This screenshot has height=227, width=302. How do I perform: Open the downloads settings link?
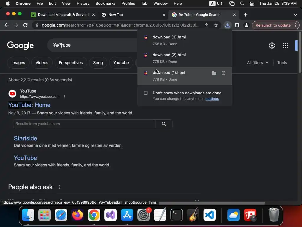pyautogui.click(x=212, y=99)
